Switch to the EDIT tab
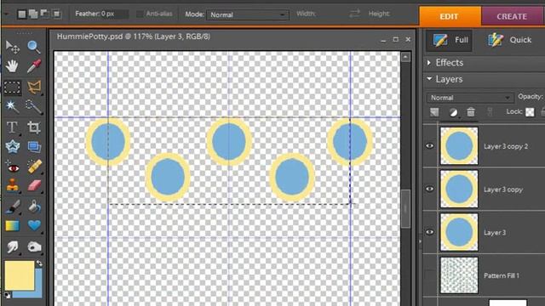The height and width of the screenshot is (306, 545). 450,16
